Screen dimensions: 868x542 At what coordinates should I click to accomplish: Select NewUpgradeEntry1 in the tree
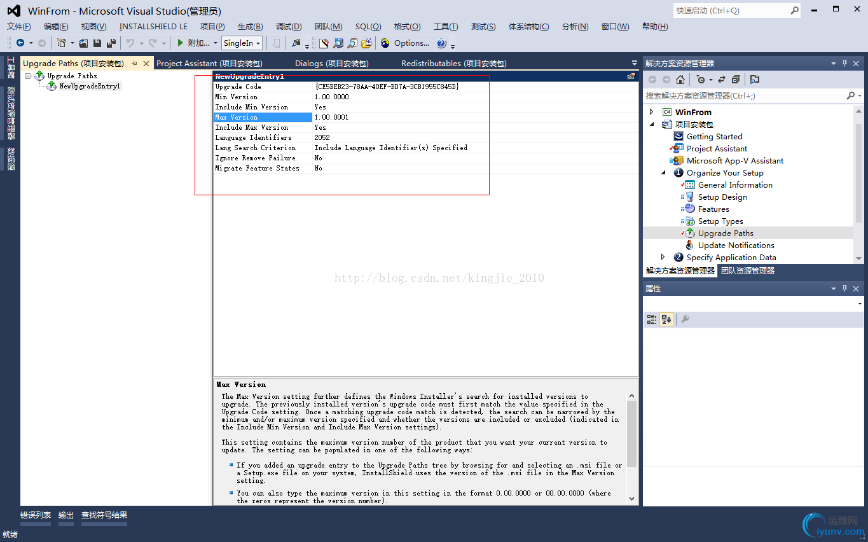click(90, 86)
